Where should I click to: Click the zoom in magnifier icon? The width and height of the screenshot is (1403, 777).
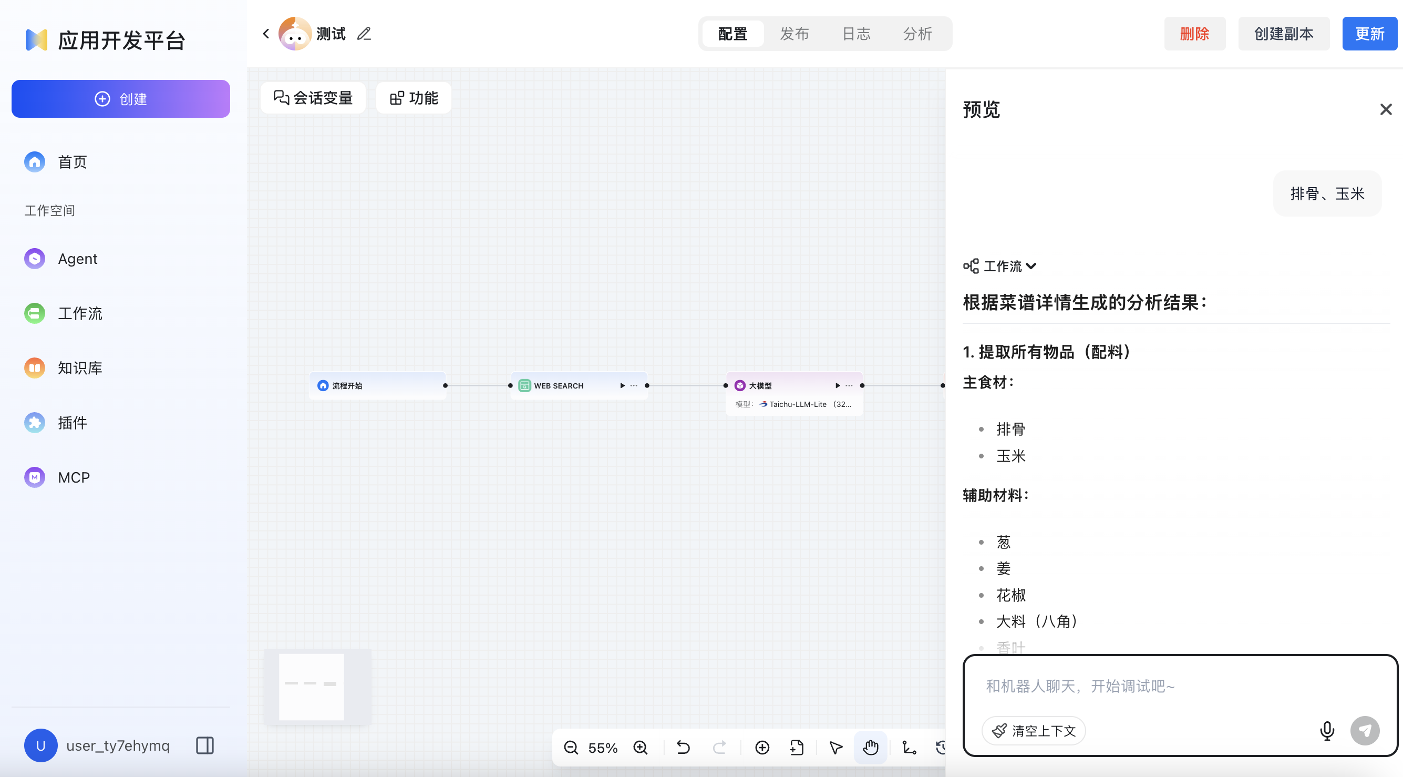641,748
